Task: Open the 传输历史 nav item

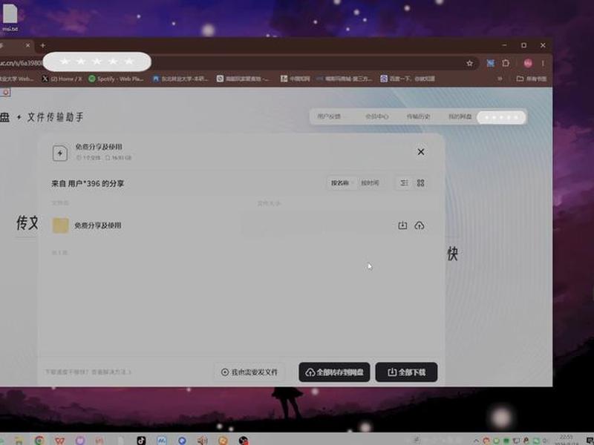Action: [418, 116]
